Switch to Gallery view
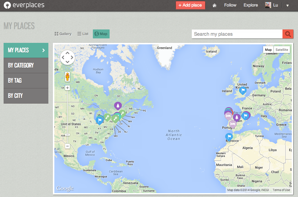 63,34
